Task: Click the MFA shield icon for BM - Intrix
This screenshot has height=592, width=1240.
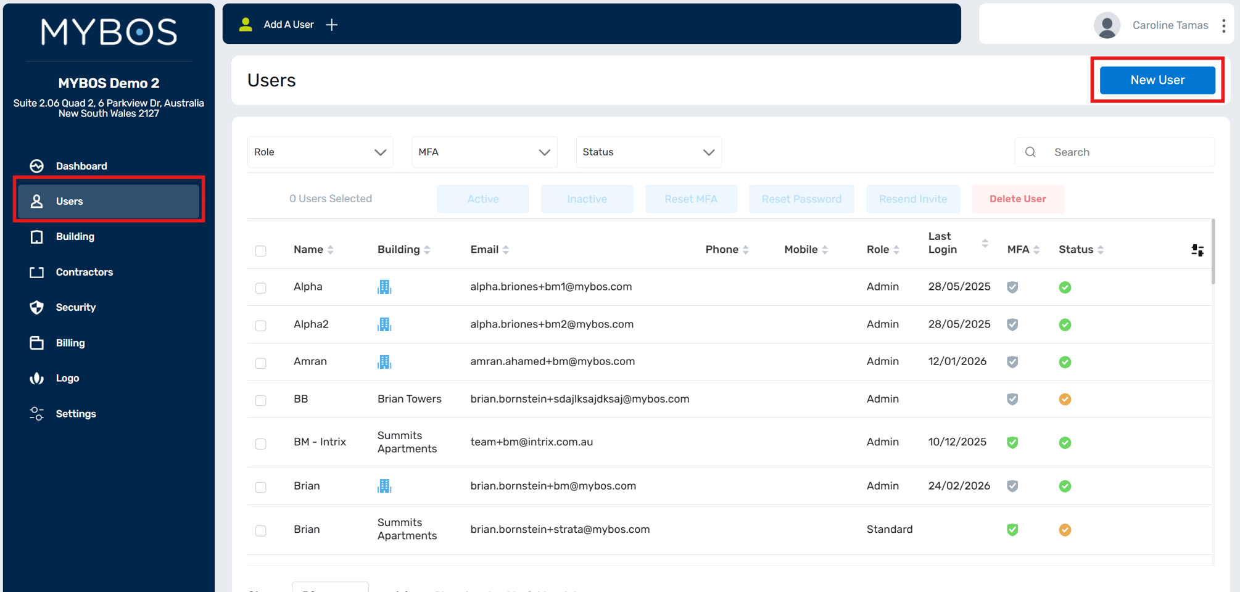Action: pos(1012,442)
